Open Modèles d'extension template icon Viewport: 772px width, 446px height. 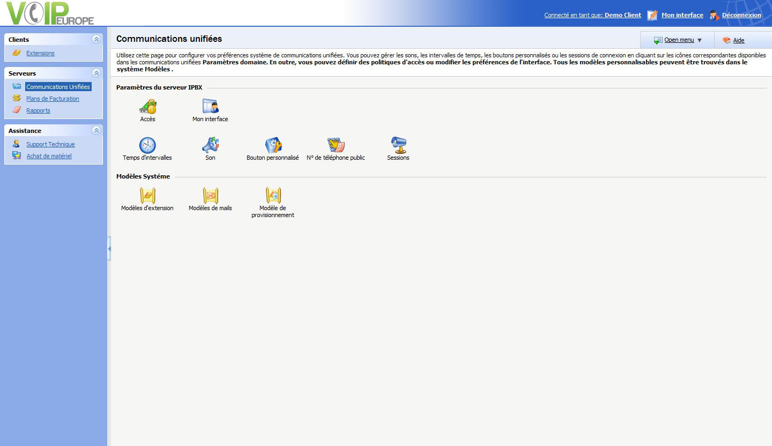(x=147, y=196)
